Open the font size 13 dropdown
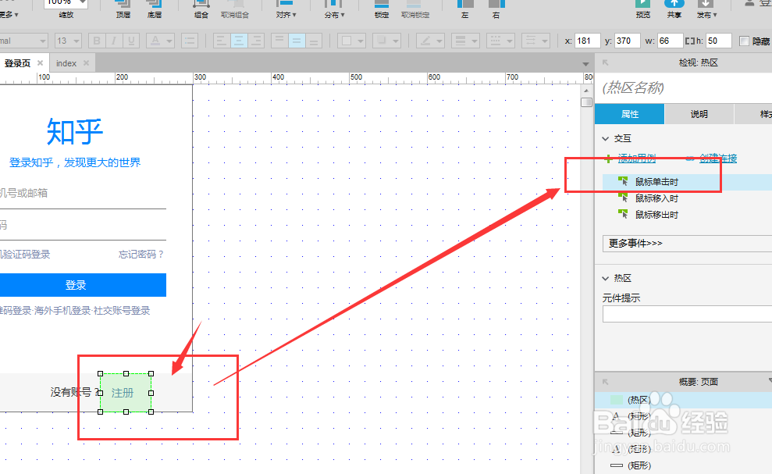This screenshot has width=772, height=474. coord(76,41)
